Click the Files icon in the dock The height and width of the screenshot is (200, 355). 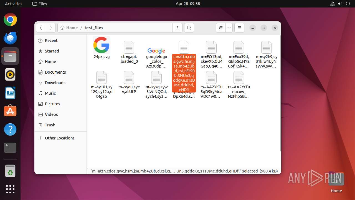click(x=10, y=56)
